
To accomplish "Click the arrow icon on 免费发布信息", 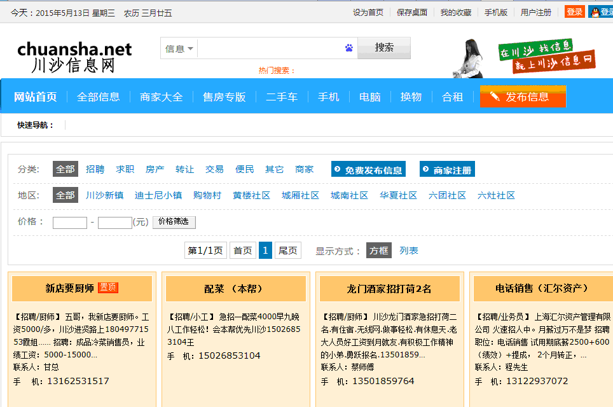I will 338,170.
